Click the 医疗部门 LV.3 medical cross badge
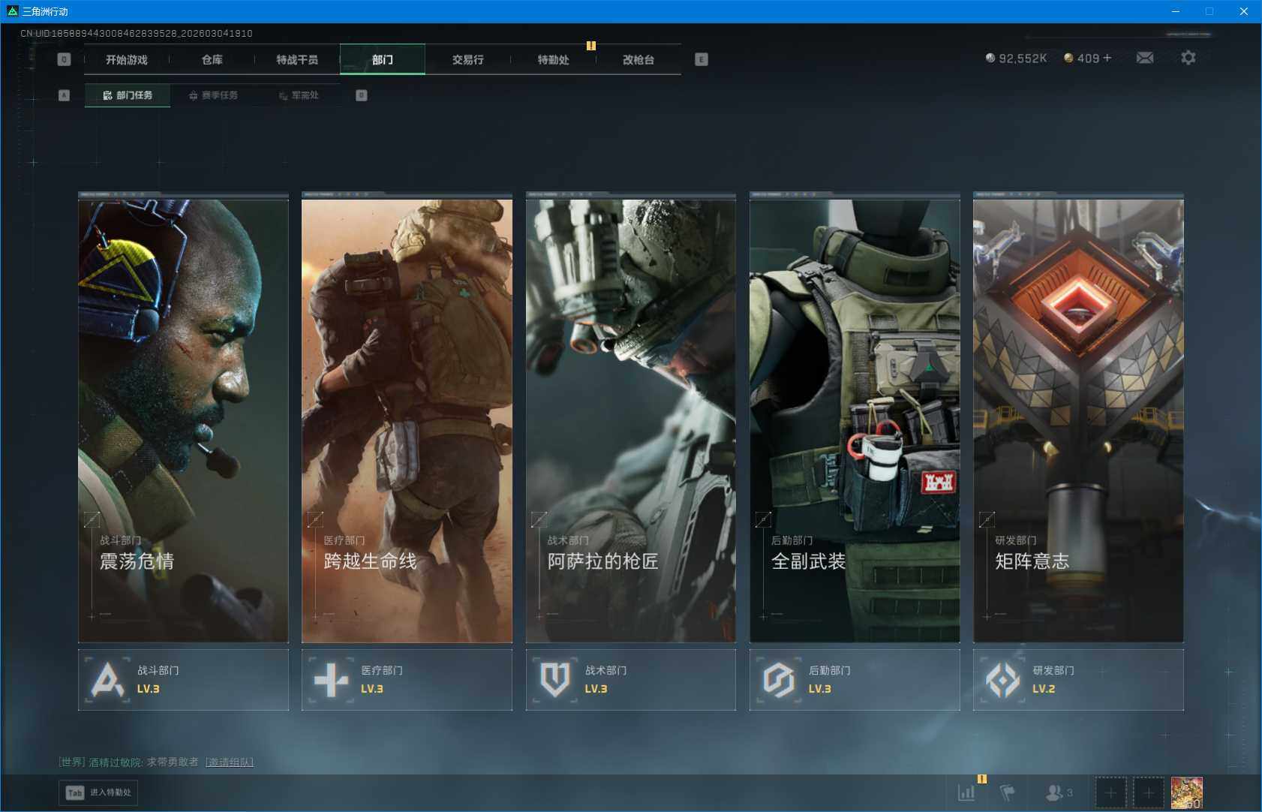1262x812 pixels. (x=407, y=680)
